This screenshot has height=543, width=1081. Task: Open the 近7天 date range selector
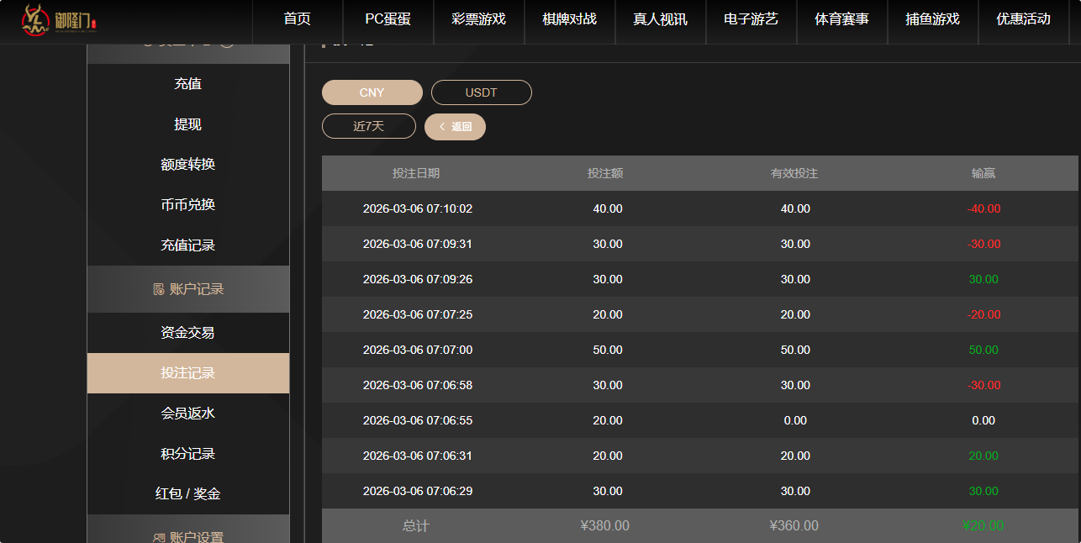[368, 125]
